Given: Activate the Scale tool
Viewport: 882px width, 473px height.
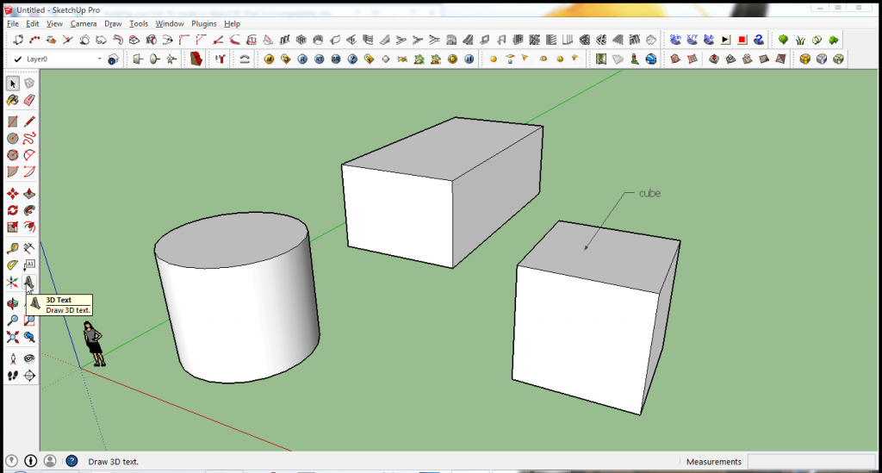Looking at the screenshot, I should click(x=12, y=227).
